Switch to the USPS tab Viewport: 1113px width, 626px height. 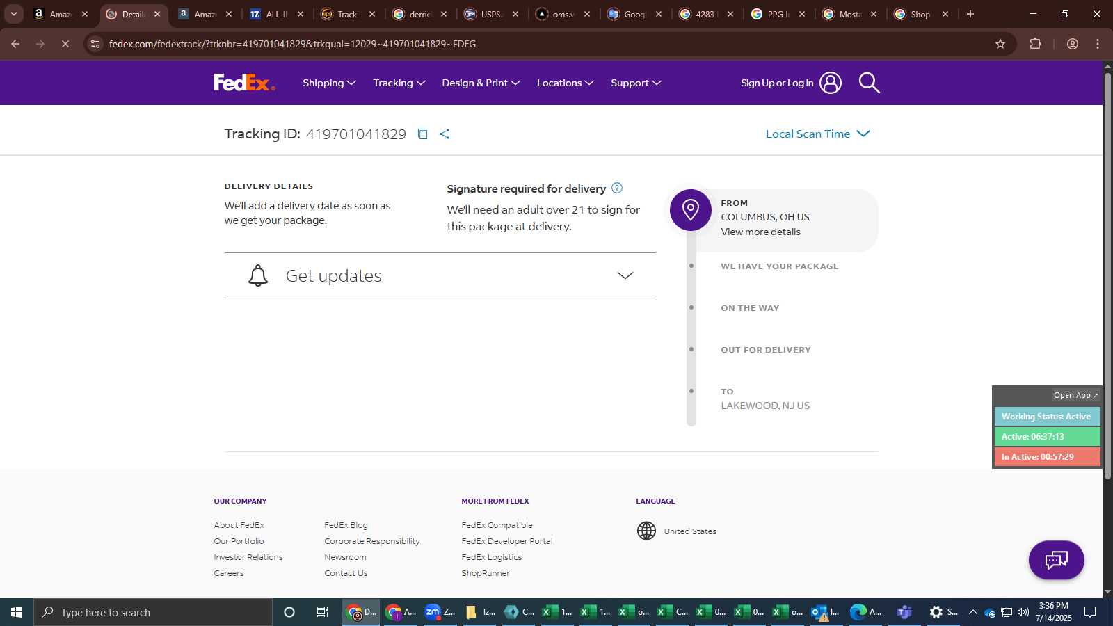(x=491, y=14)
